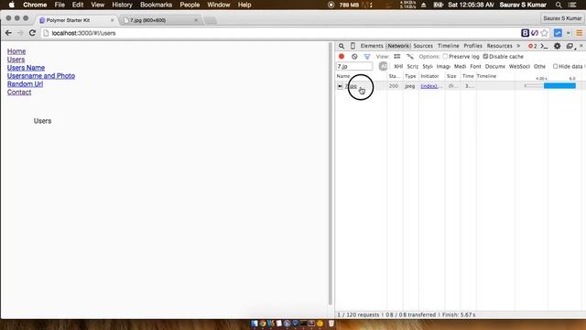Select the All filter toggle
586x330 pixels.
383,66
